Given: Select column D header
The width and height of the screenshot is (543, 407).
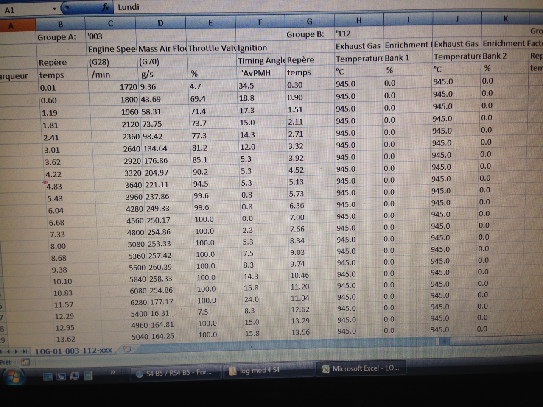Looking at the screenshot, I should (x=160, y=23).
